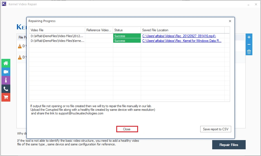Open the red shopping cart icon

6,97
